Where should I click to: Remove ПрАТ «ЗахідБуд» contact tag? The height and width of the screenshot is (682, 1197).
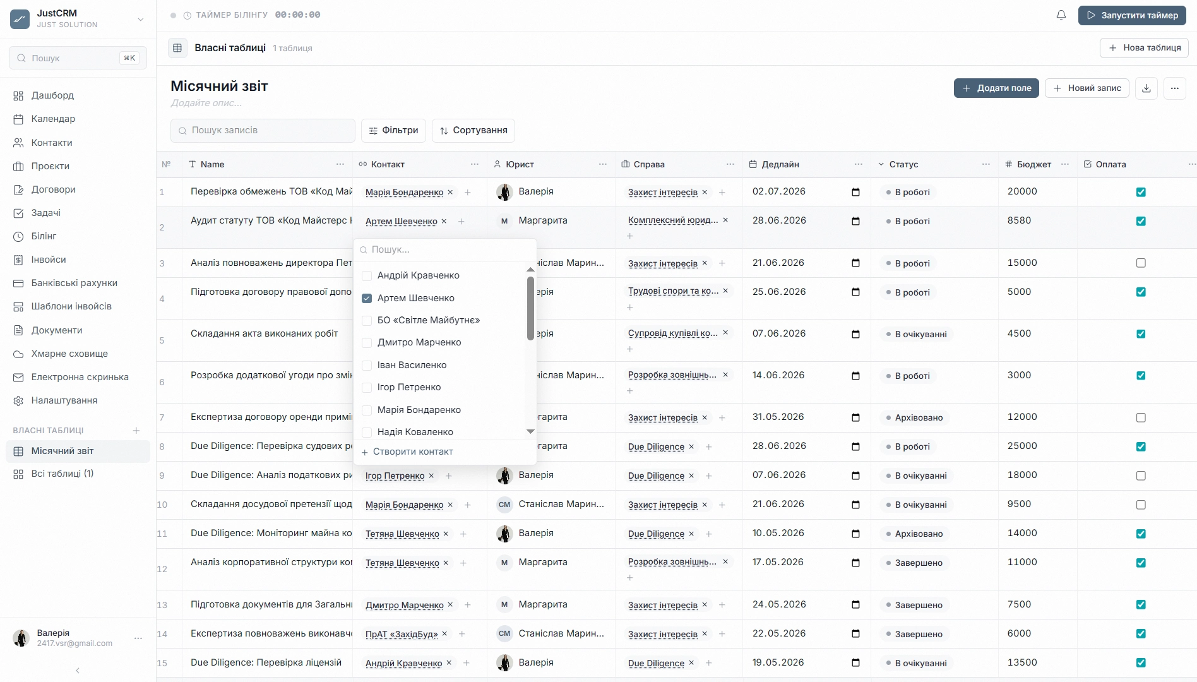click(x=444, y=633)
